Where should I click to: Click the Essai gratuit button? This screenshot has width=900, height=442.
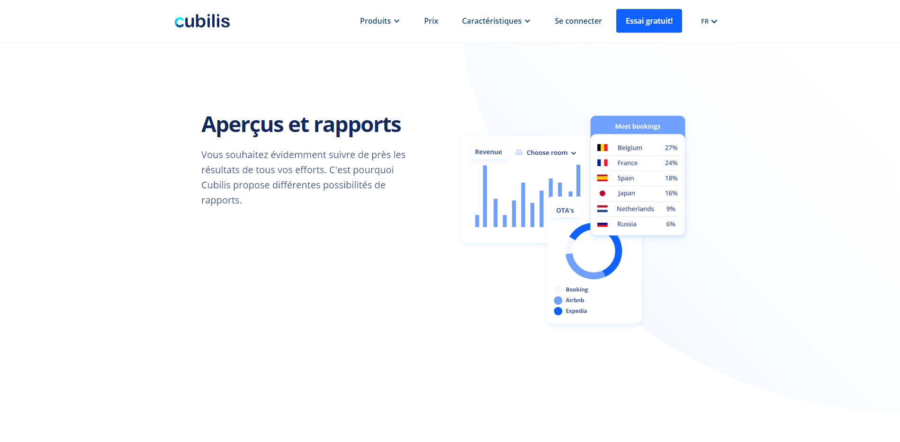pos(648,21)
